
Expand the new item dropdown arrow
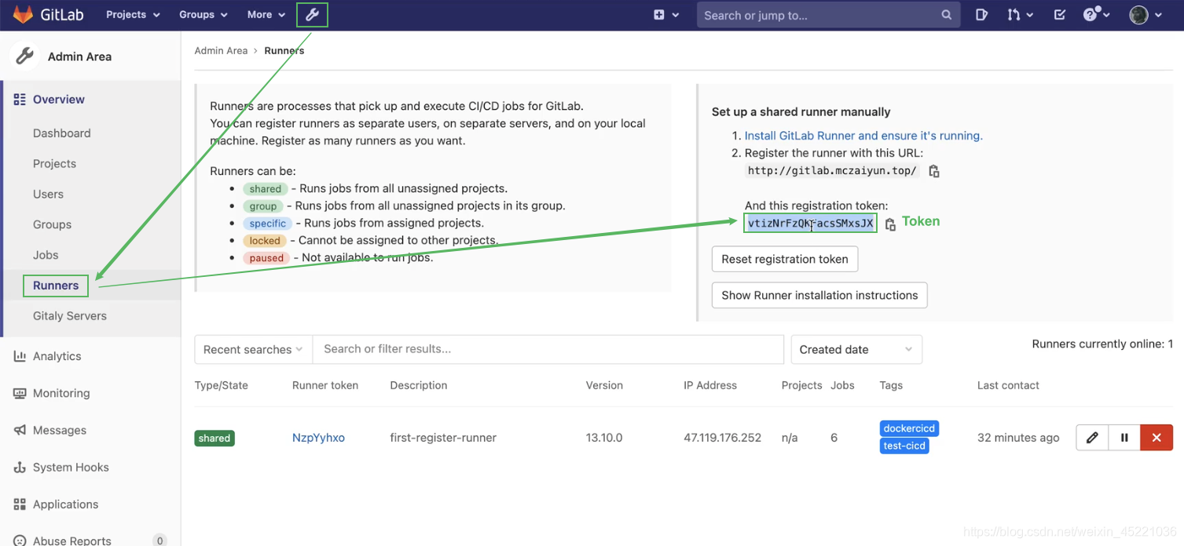pos(676,15)
